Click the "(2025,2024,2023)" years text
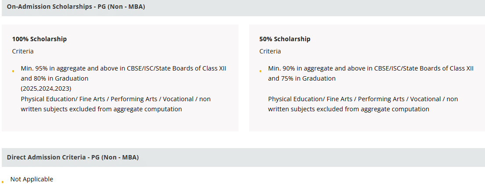This screenshot has height=184, width=485. point(46,88)
